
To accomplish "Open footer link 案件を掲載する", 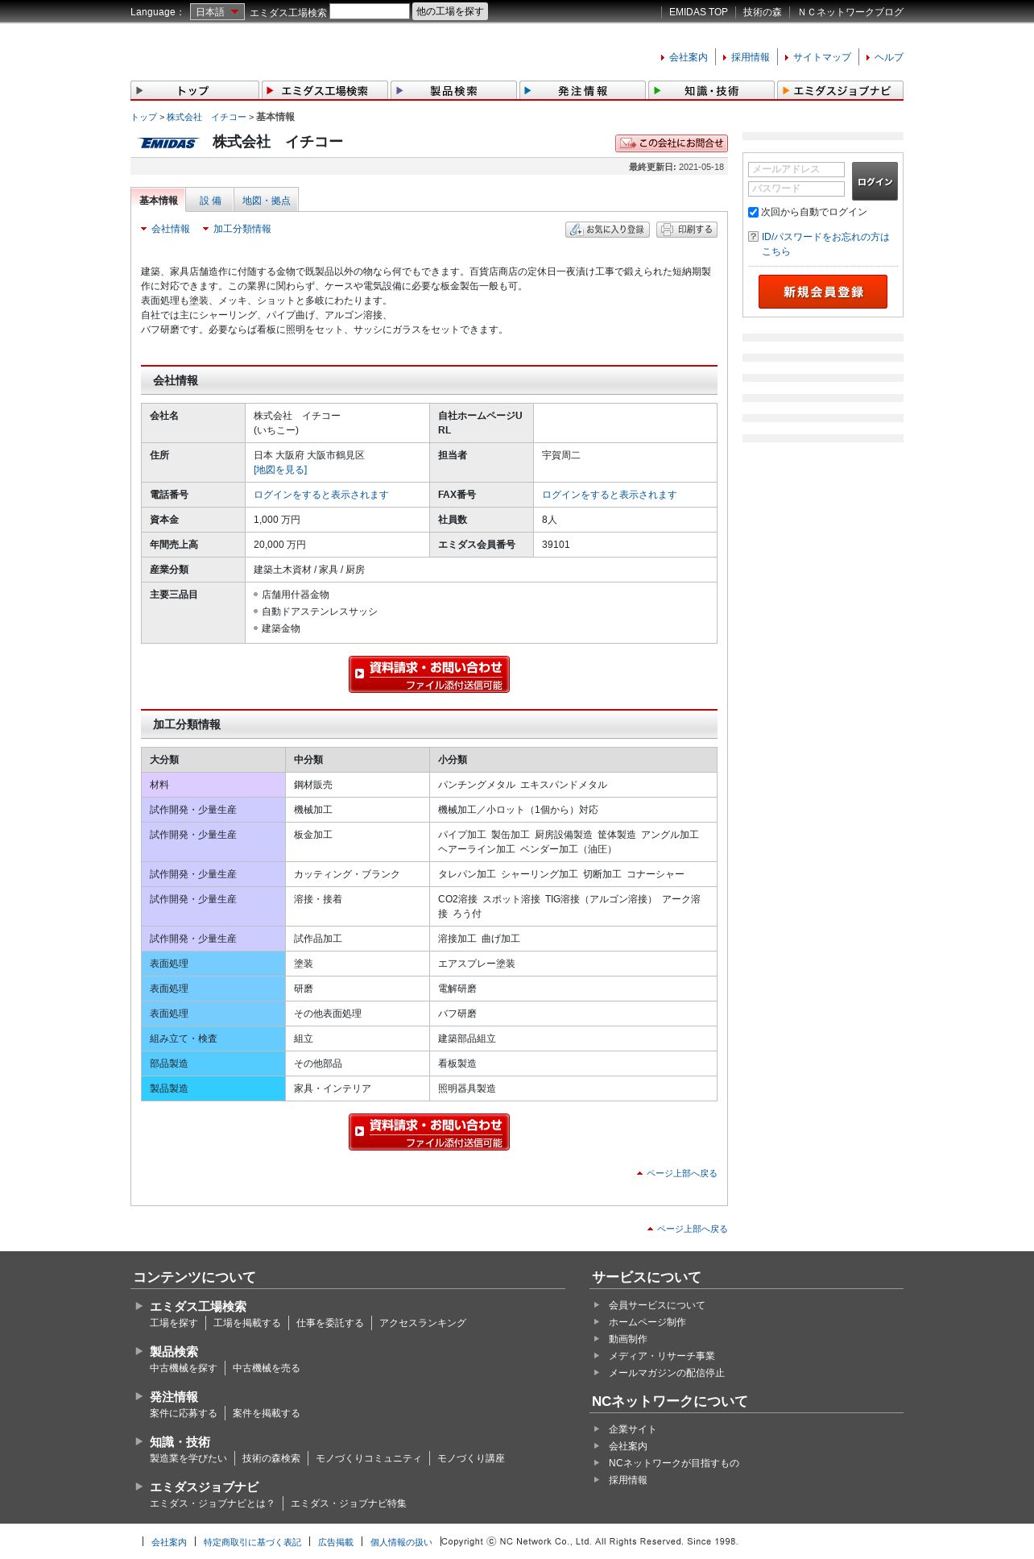I will (x=267, y=1413).
